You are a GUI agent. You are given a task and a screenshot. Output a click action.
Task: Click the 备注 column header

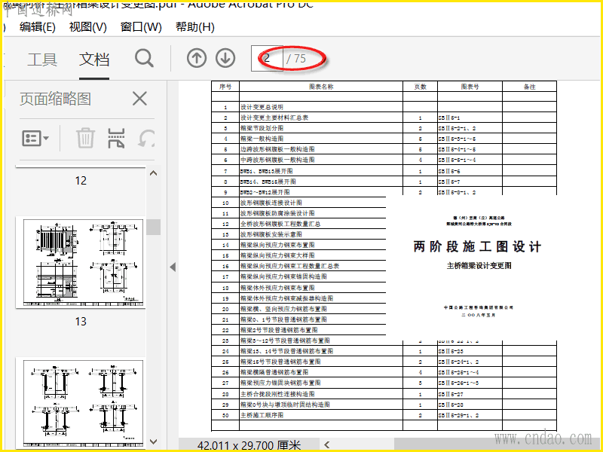(x=530, y=87)
